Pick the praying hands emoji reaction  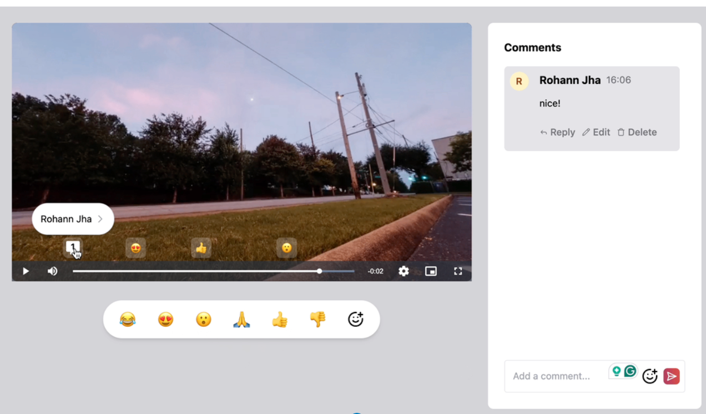[241, 319]
